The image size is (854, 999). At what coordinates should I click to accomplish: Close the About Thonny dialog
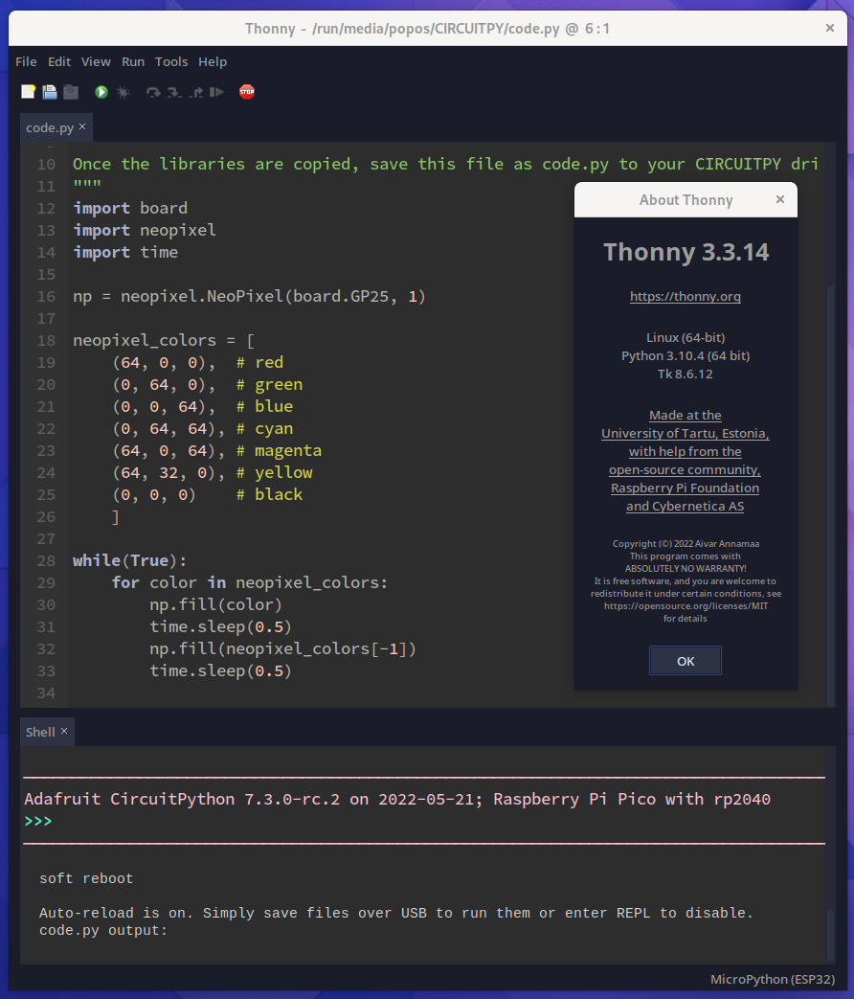coord(780,199)
